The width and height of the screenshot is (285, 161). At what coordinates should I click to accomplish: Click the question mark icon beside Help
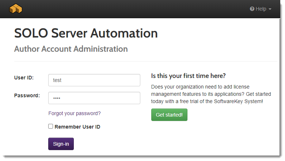(252, 9)
